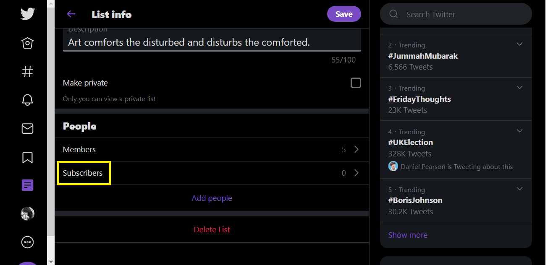Click the People section heading
The width and height of the screenshot is (553, 265).
79,126
